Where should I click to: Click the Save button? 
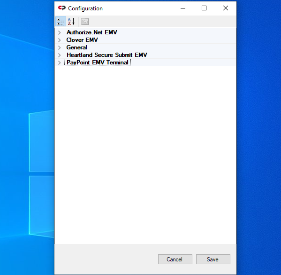click(x=213, y=259)
